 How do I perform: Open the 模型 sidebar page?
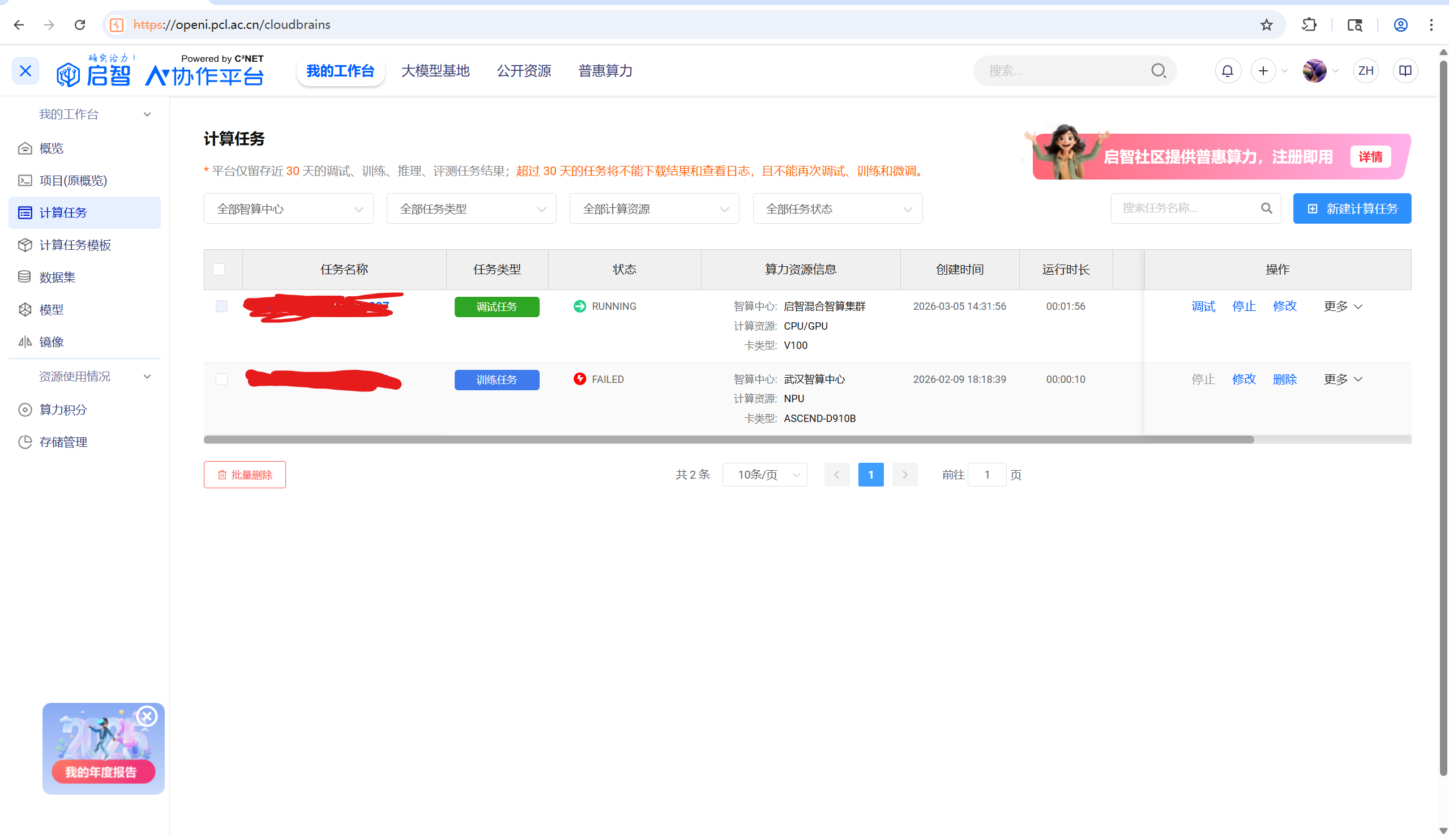coord(50,309)
